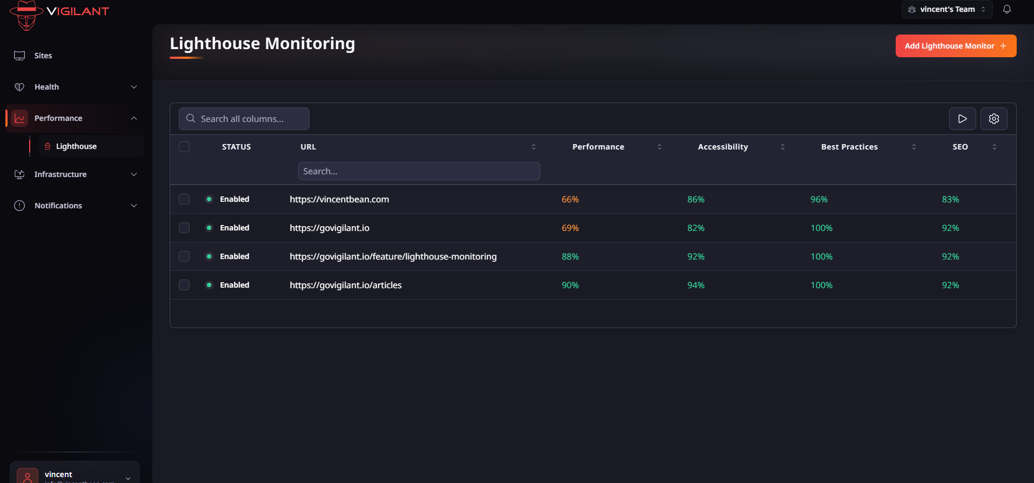Click Add Lighthouse Monitor button
The width and height of the screenshot is (1034, 483).
[955, 46]
